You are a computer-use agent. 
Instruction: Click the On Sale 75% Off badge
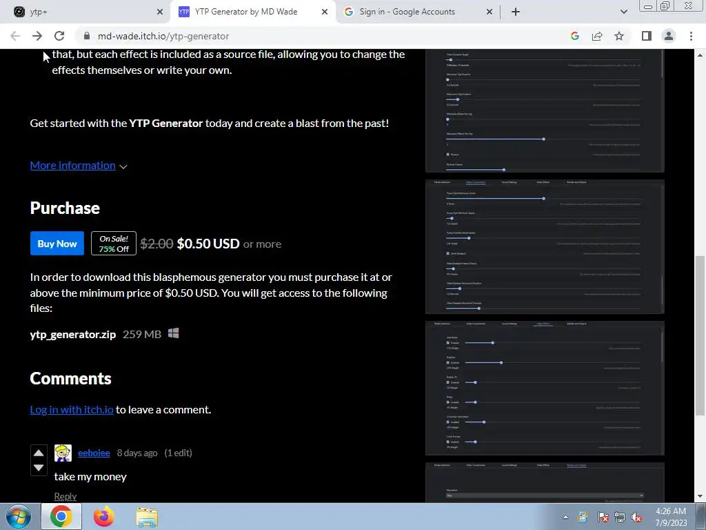click(114, 244)
